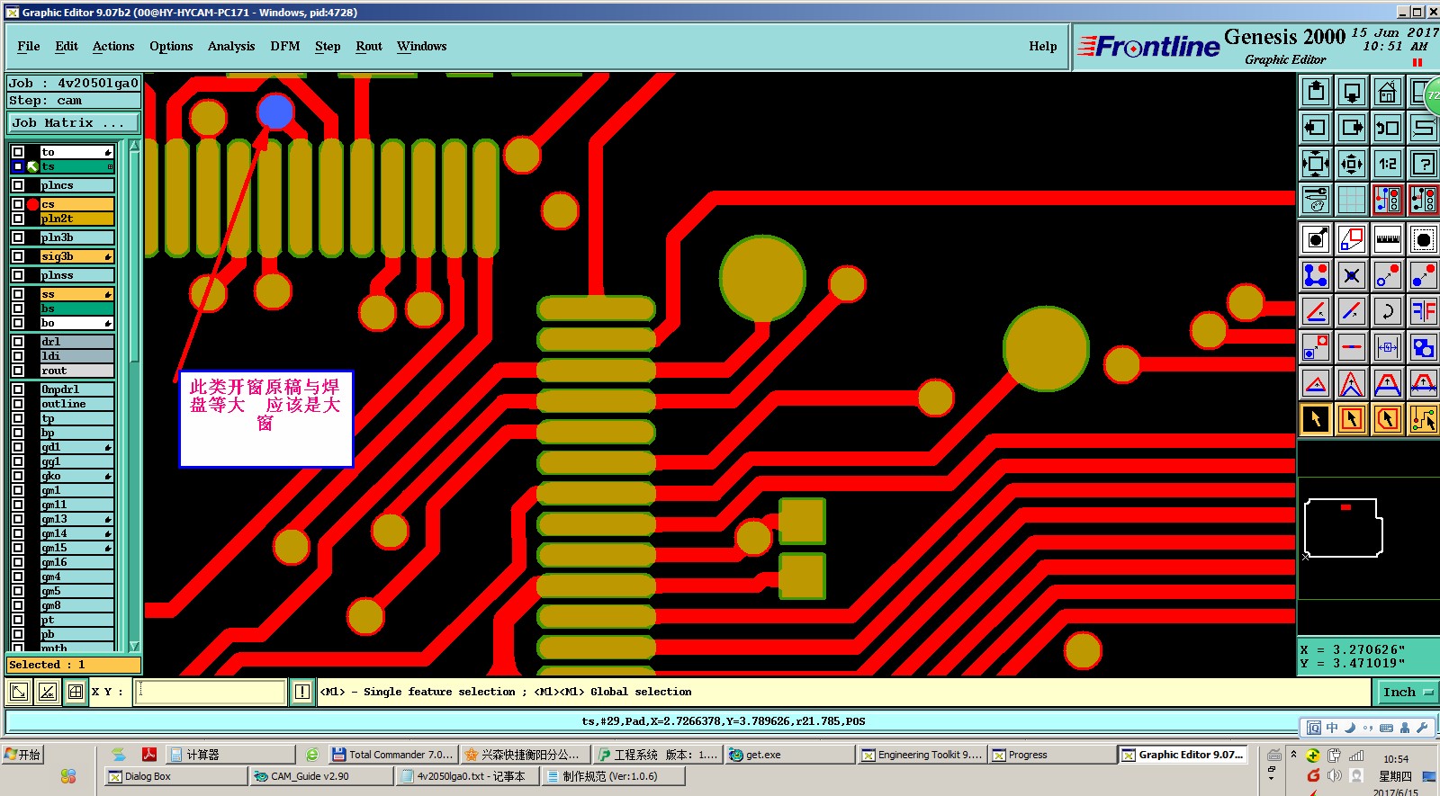
Task: Click the edit marker on the 'to' row
Action: click(x=108, y=152)
